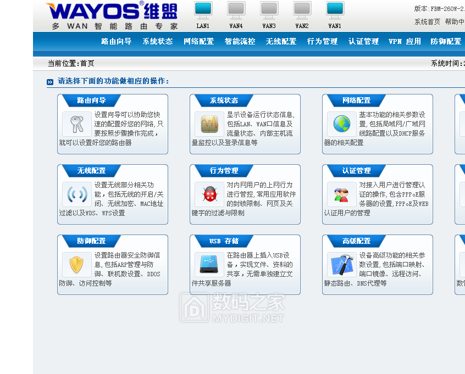Click the 帮助中心 link at top right
Viewport: 465px width, 374px height.
click(455, 22)
